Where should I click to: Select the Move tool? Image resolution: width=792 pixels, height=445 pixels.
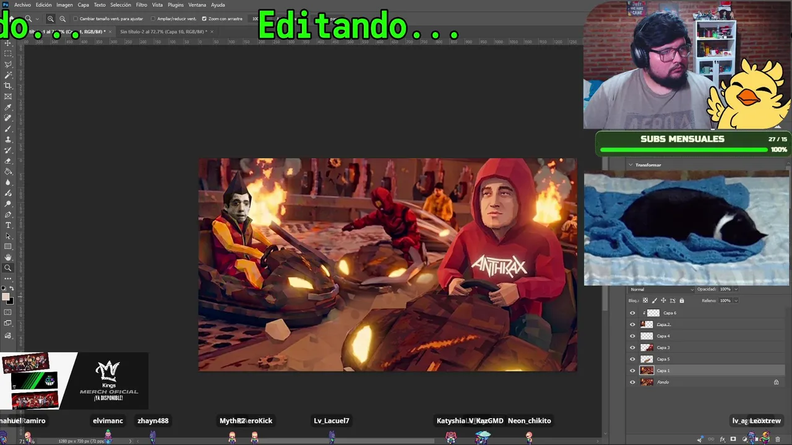coord(8,43)
